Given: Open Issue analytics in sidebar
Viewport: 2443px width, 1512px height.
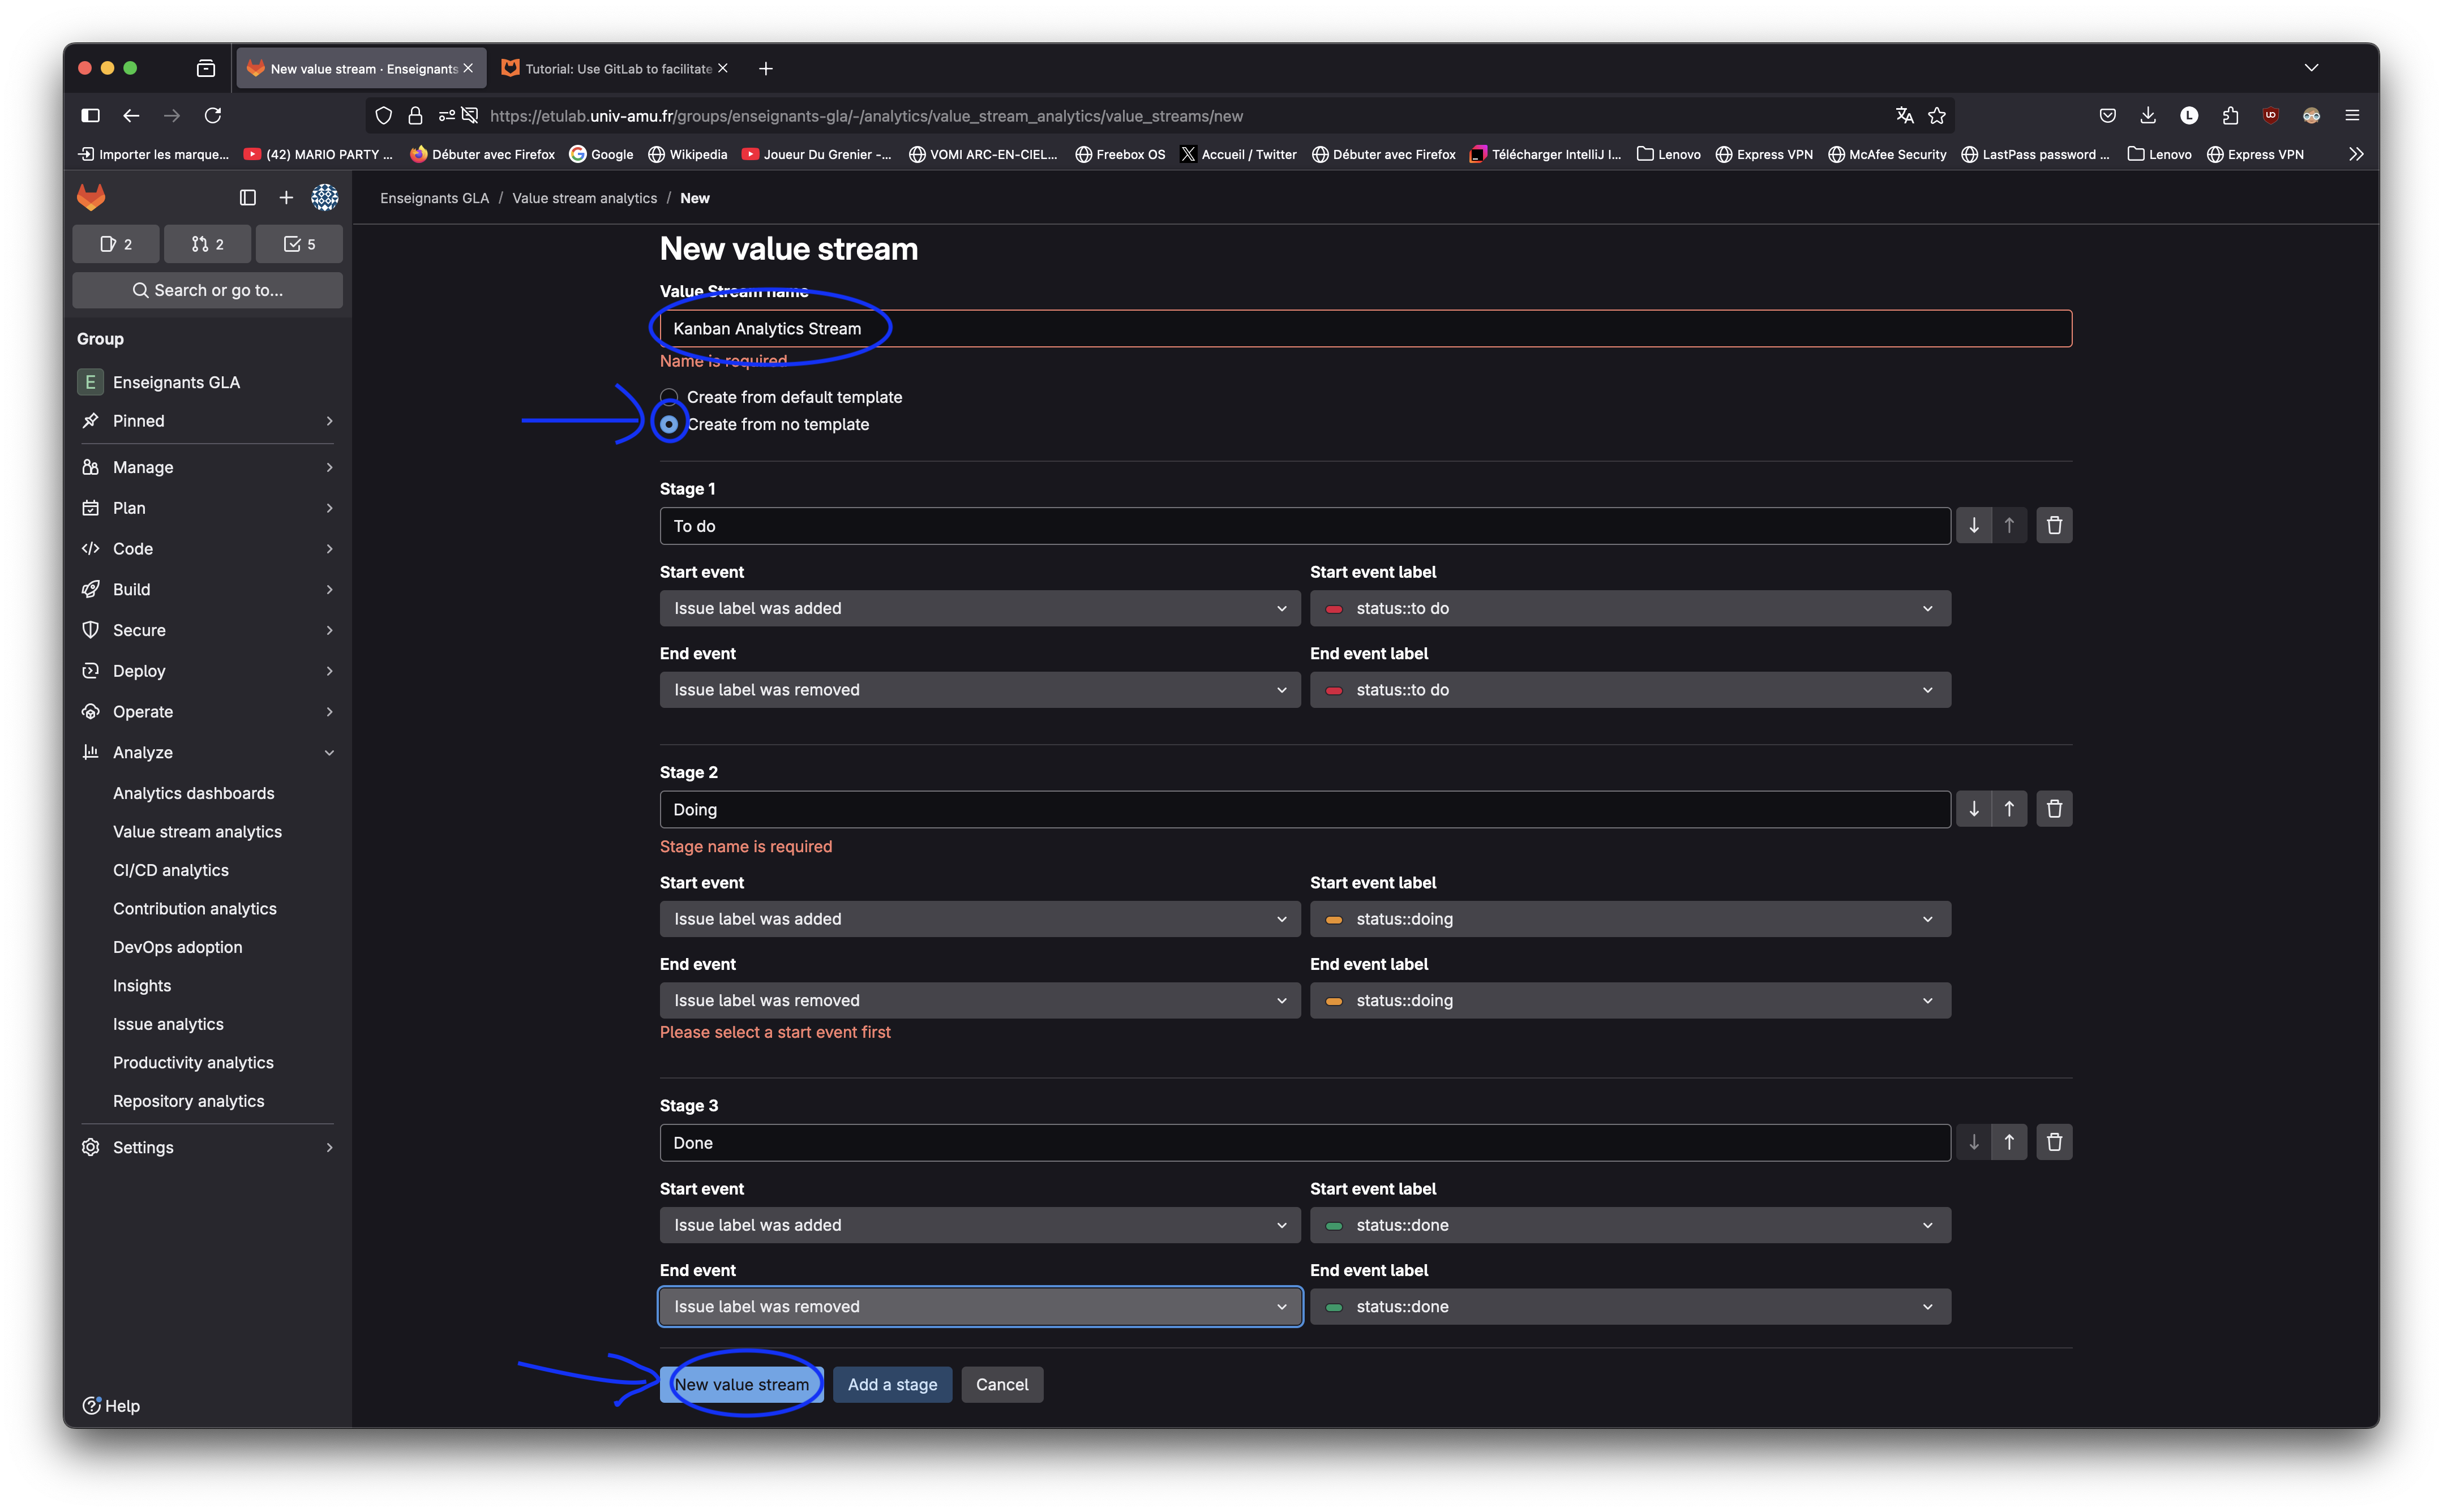Looking at the screenshot, I should [x=168, y=1024].
